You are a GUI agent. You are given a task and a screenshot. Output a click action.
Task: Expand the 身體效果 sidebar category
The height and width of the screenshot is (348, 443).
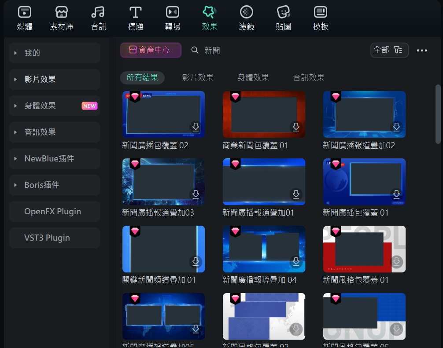pos(55,106)
